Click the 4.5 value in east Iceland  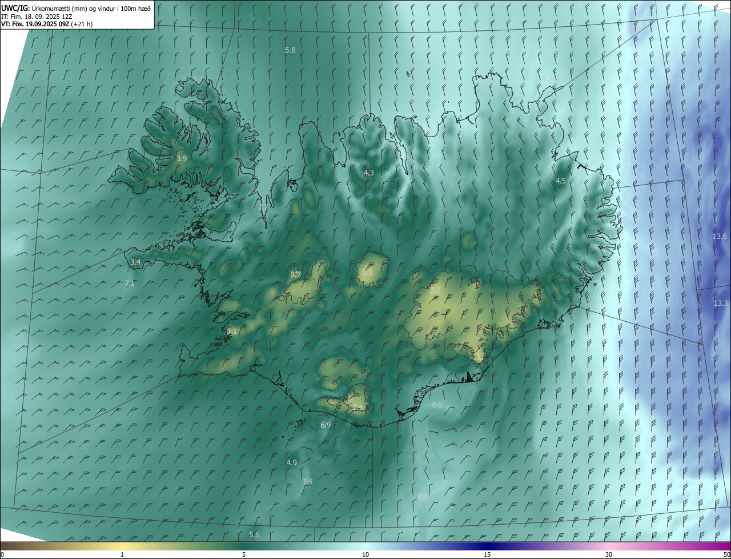(x=561, y=181)
